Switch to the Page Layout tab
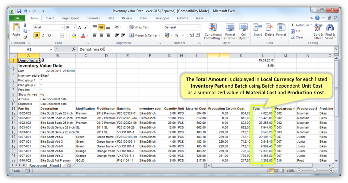 point(70,18)
